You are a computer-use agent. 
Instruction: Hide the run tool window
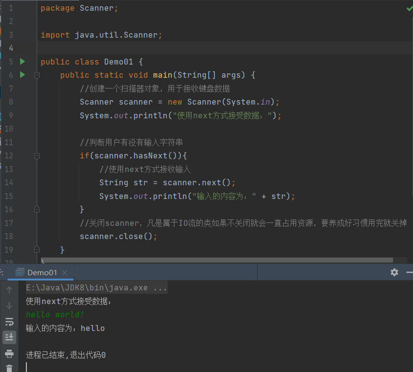click(x=410, y=272)
